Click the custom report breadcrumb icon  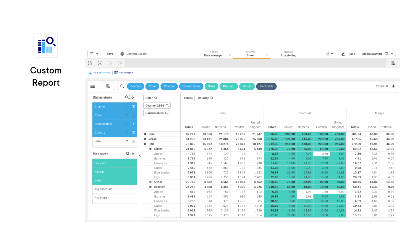tap(116, 73)
